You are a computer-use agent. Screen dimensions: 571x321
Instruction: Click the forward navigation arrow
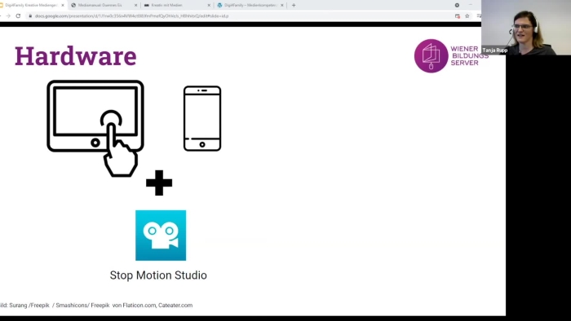tap(8, 16)
